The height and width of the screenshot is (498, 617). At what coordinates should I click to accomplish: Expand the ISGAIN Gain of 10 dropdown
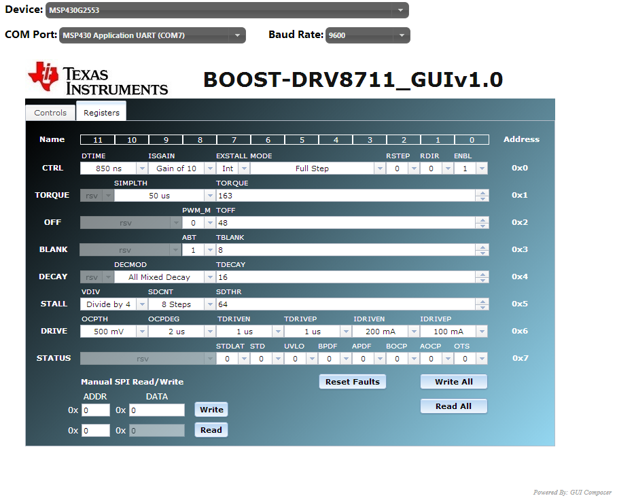click(x=181, y=168)
